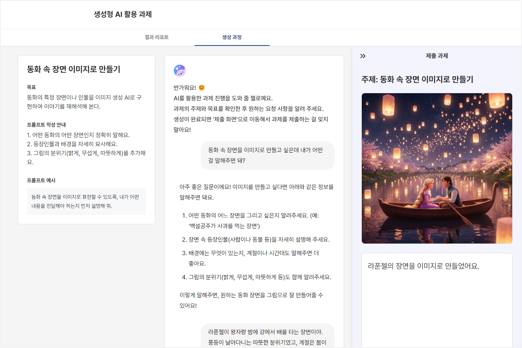This screenshot has height=348, width=522.
Task: Click the user message asking 어떤 걸 말해주면 돼?
Action: (x=268, y=155)
